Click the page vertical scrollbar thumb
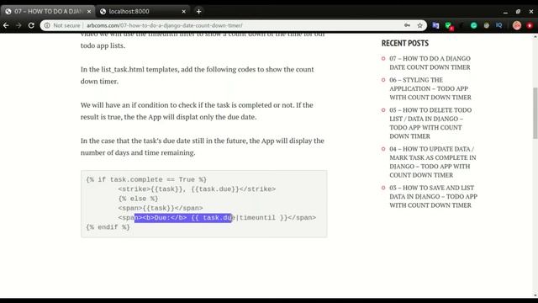Image resolution: width=538 pixels, height=303 pixels. pyautogui.click(x=535, y=114)
